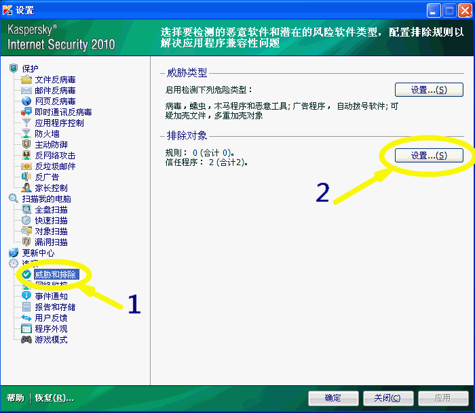
Task: Open the 帮助 link
Action: click(15, 398)
